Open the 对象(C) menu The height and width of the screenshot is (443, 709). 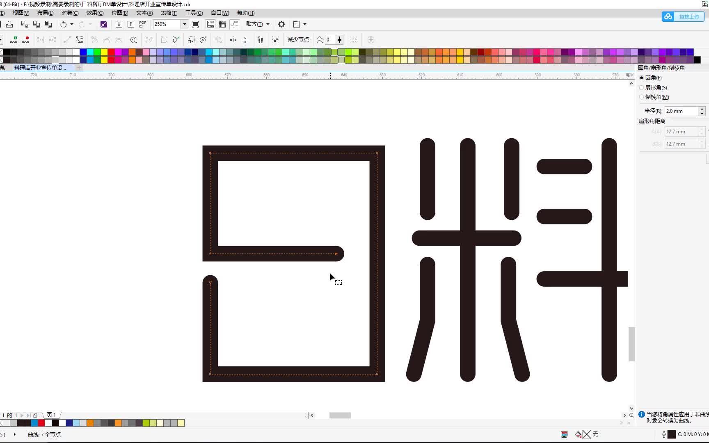click(70, 13)
